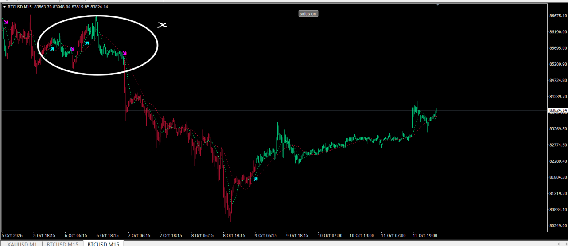Click the magenta sell arrow at chart's top-left start
The image size is (568, 246).
(x=6, y=22)
